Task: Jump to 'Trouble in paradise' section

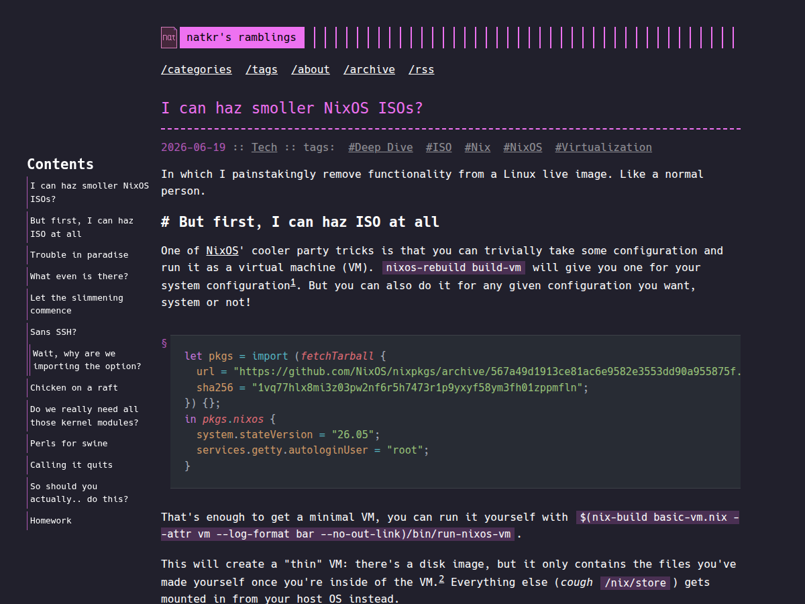Action: click(x=79, y=255)
